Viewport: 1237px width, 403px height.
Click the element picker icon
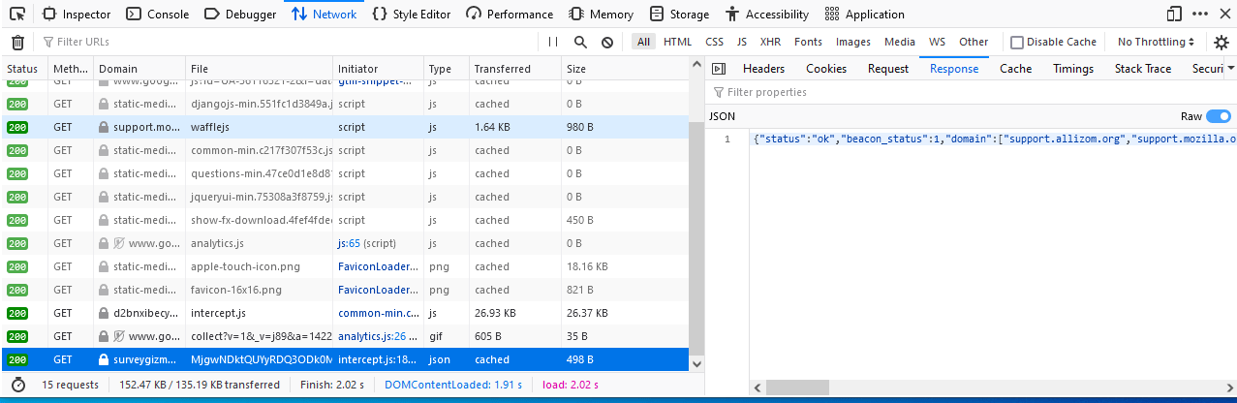16,15
